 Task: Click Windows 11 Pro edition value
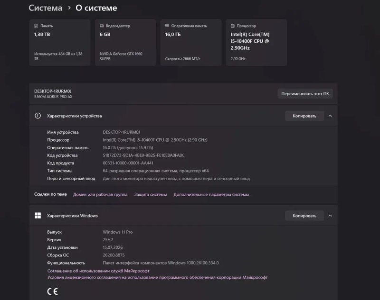click(x=117, y=232)
